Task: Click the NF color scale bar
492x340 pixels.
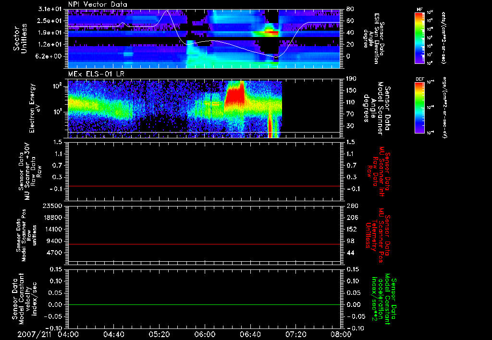Action: [420, 38]
